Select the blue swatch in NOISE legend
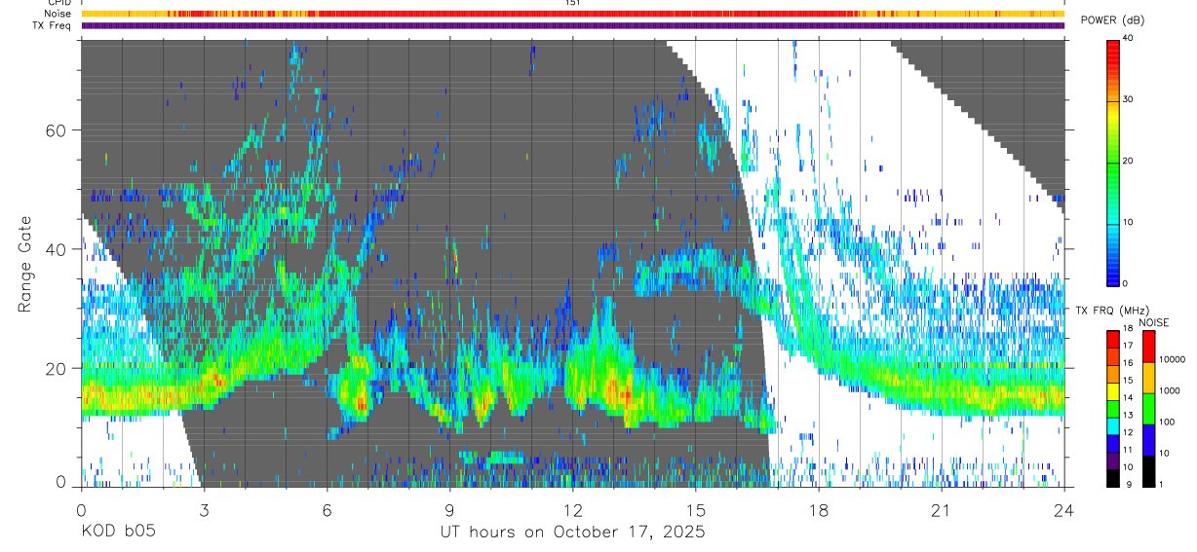Viewport: 1197px width, 552px height. (x=1148, y=440)
